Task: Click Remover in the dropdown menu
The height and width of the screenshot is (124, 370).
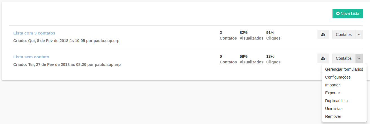Action: (x=333, y=116)
